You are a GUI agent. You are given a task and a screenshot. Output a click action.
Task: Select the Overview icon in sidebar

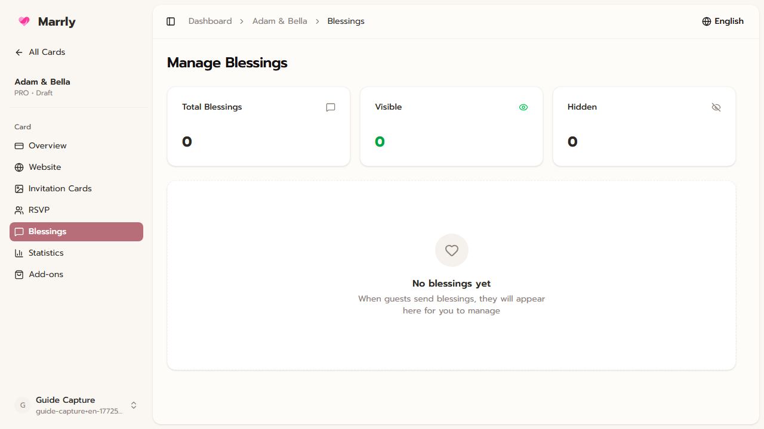[x=19, y=145]
